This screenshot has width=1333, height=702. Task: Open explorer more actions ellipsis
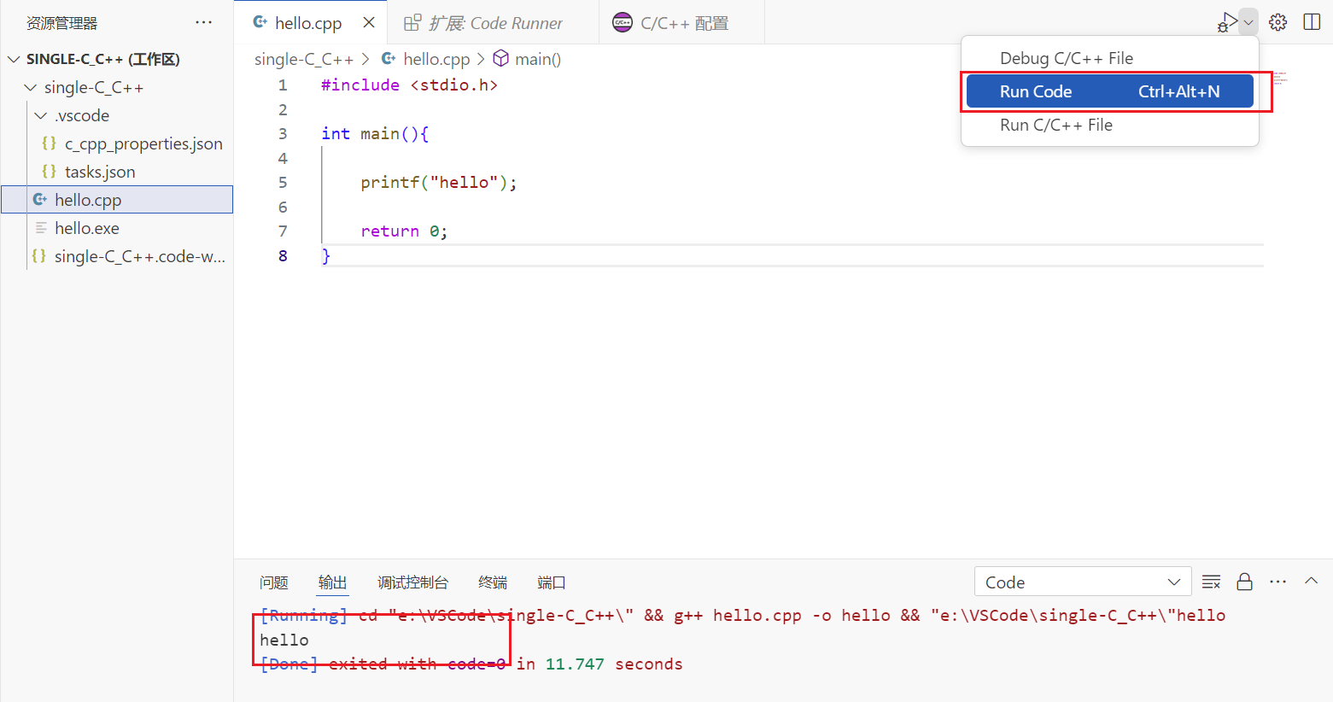pos(203,22)
